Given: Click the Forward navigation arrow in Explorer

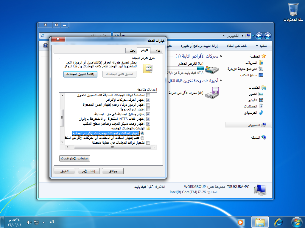Looking at the screenshot, I should pyautogui.click(x=259, y=36).
